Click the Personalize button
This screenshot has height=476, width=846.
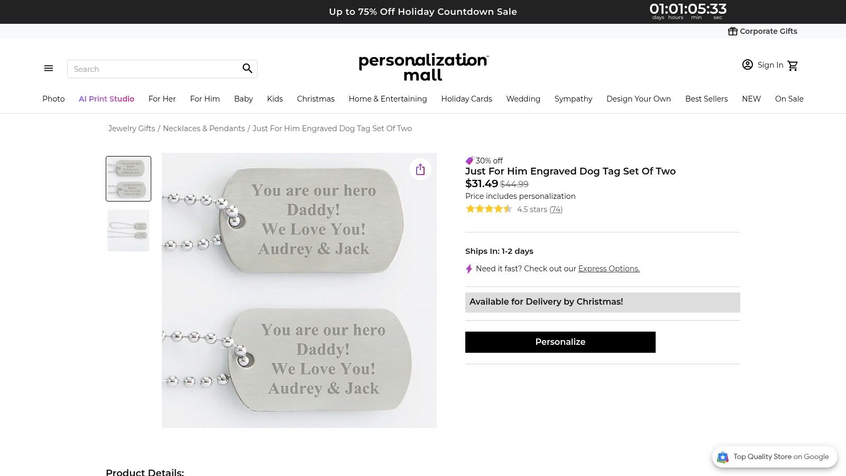click(x=560, y=342)
